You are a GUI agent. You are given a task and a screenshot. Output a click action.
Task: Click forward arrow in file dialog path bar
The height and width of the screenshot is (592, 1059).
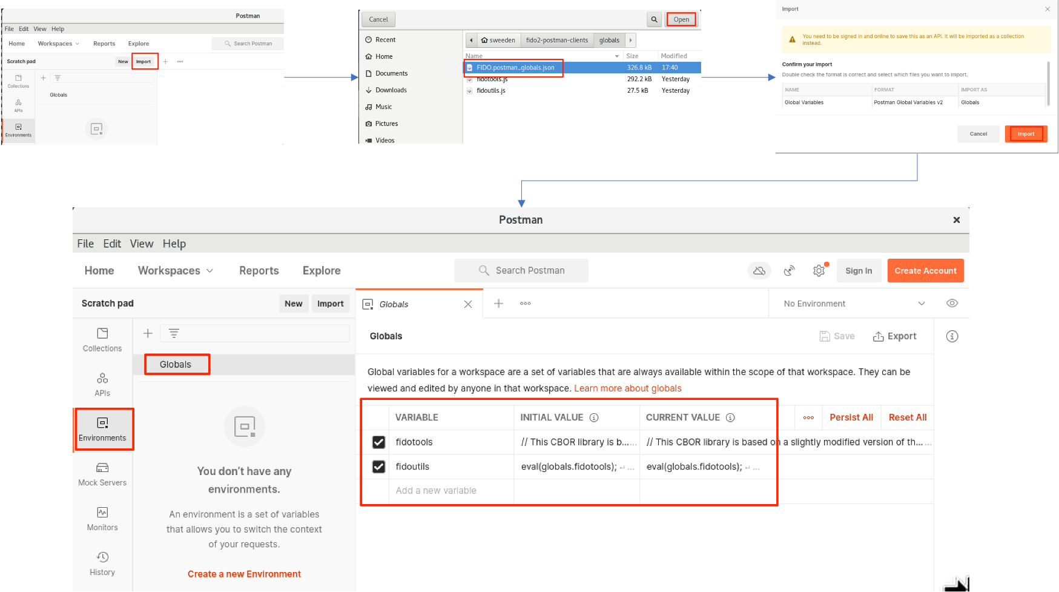630,40
